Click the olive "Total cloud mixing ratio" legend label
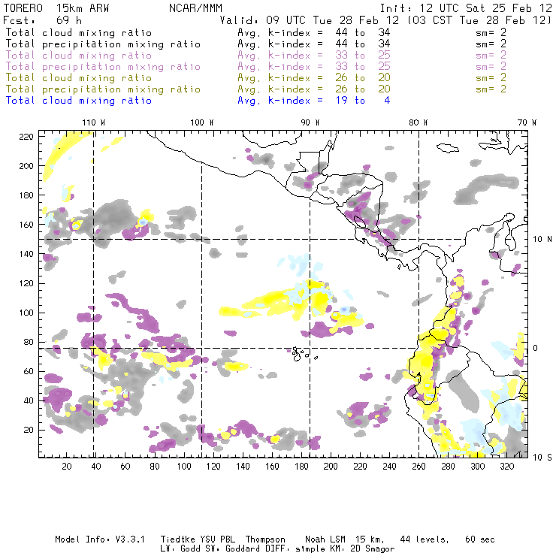The width and height of the screenshot is (556, 556). 79,78
